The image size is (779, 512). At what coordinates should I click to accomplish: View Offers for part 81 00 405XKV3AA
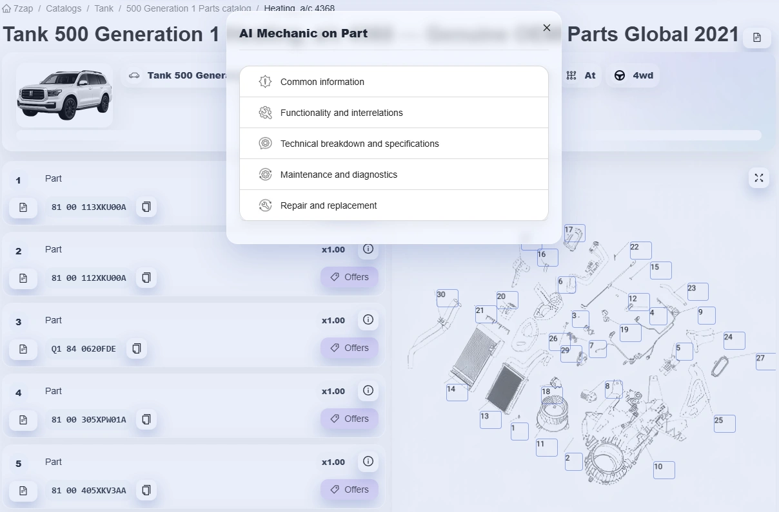(x=350, y=489)
